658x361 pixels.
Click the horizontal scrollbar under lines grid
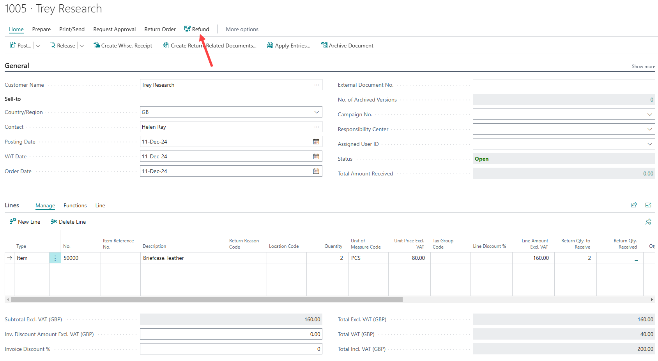coord(207,300)
